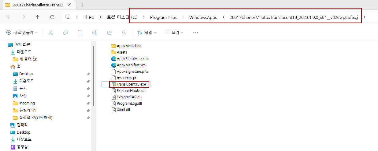Click the 28017CharlesMilette.TranslucentTB breadcrumb

[x=294, y=17]
